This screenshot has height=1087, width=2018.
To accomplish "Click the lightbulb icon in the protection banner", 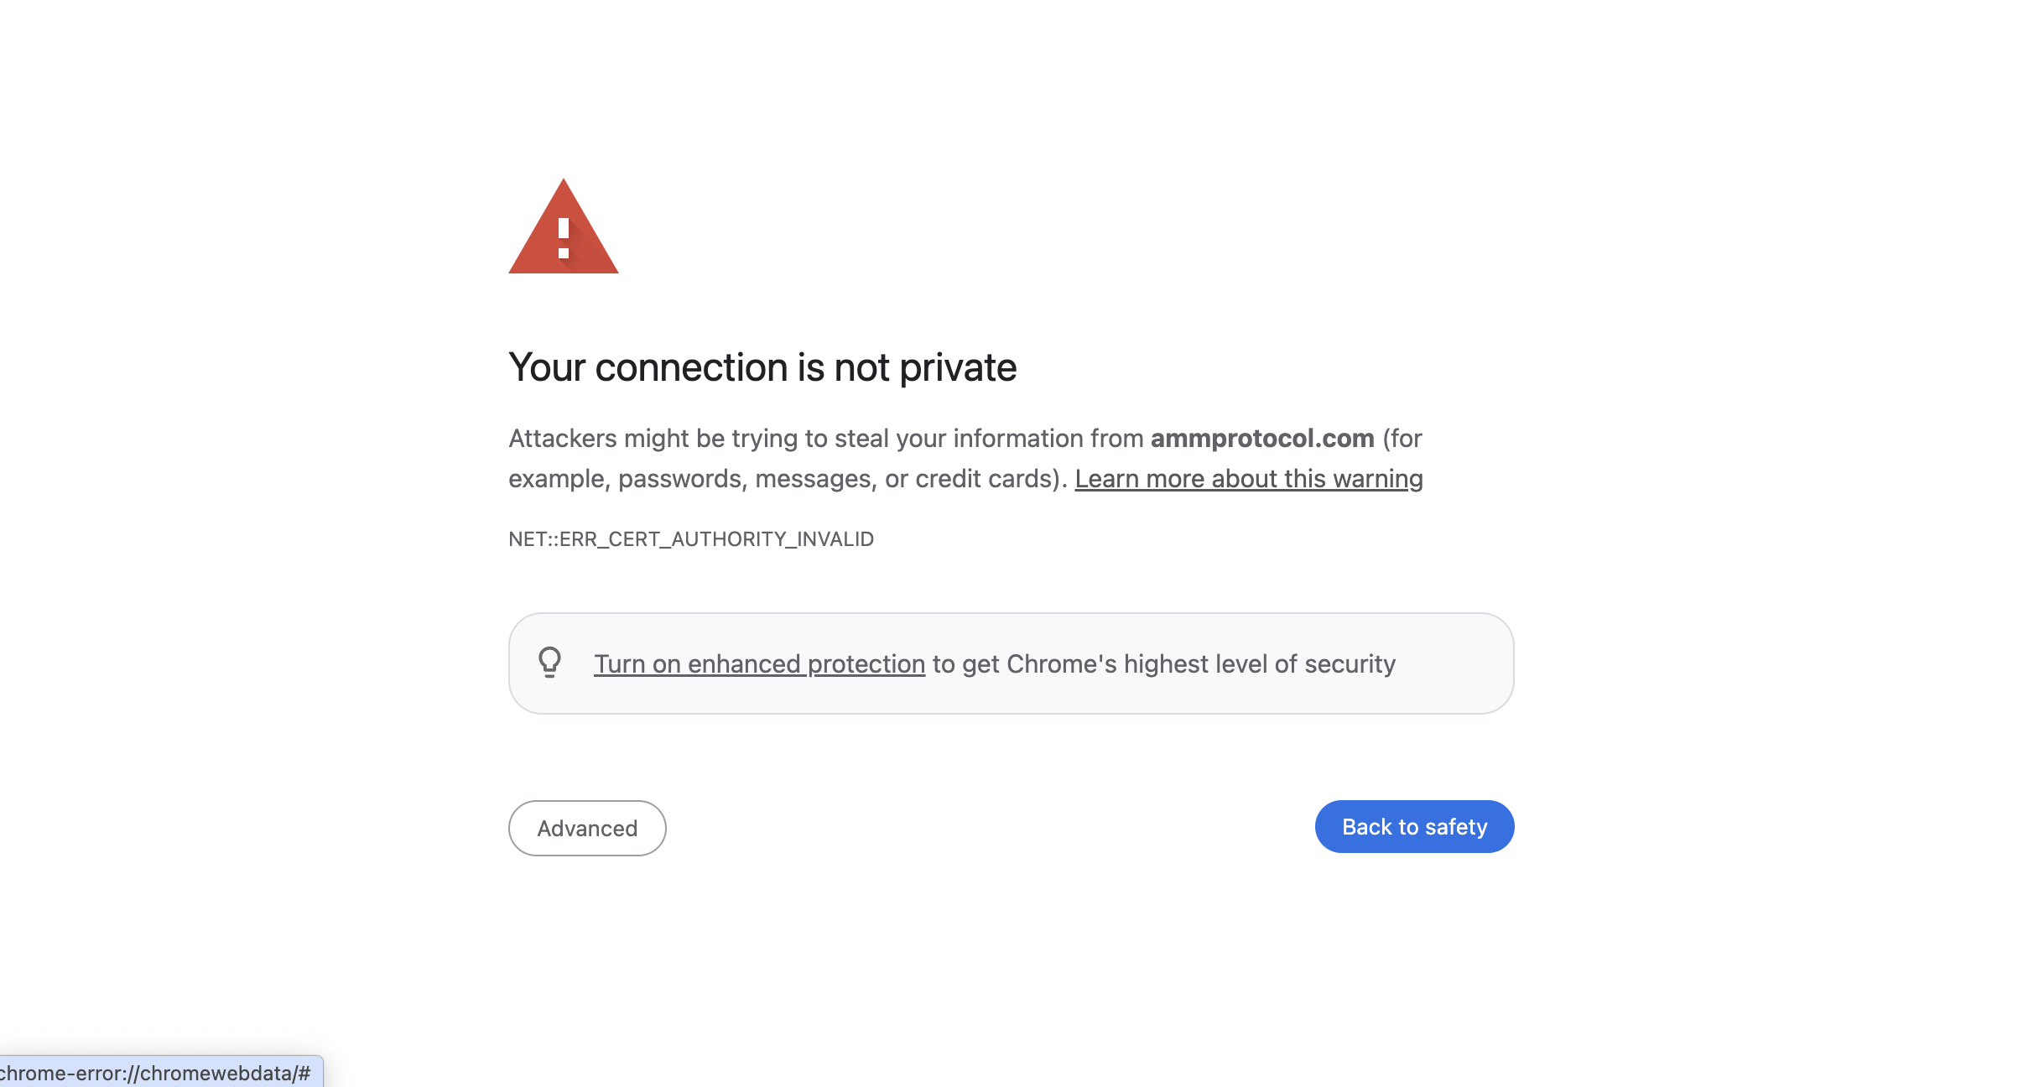I will coord(551,663).
